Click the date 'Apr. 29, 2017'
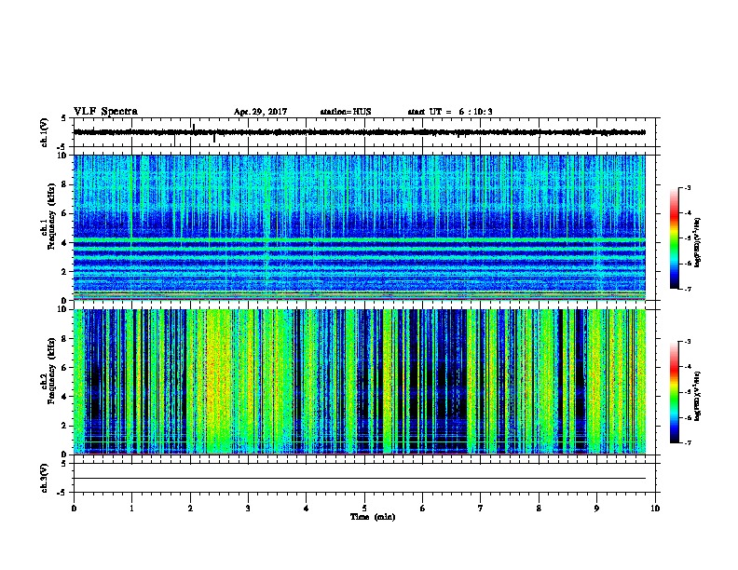Screen dimensions: 738x570 260,112
